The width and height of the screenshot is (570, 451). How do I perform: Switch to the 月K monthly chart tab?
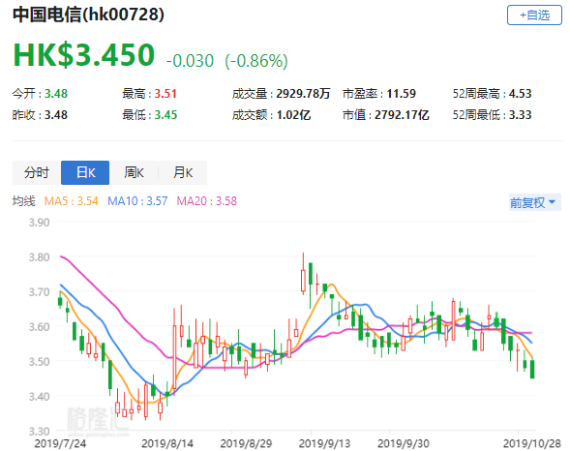tap(183, 172)
